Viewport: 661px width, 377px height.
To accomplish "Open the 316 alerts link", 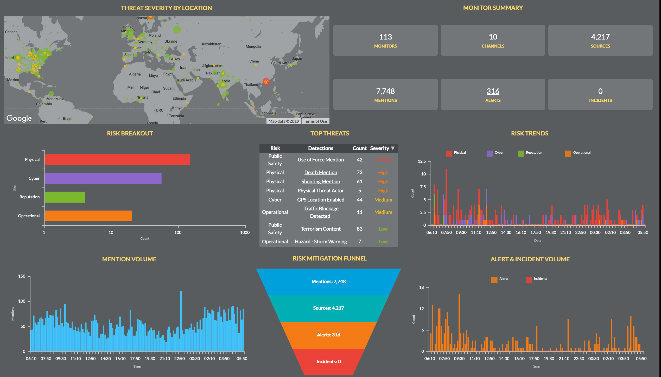I will coord(493,91).
